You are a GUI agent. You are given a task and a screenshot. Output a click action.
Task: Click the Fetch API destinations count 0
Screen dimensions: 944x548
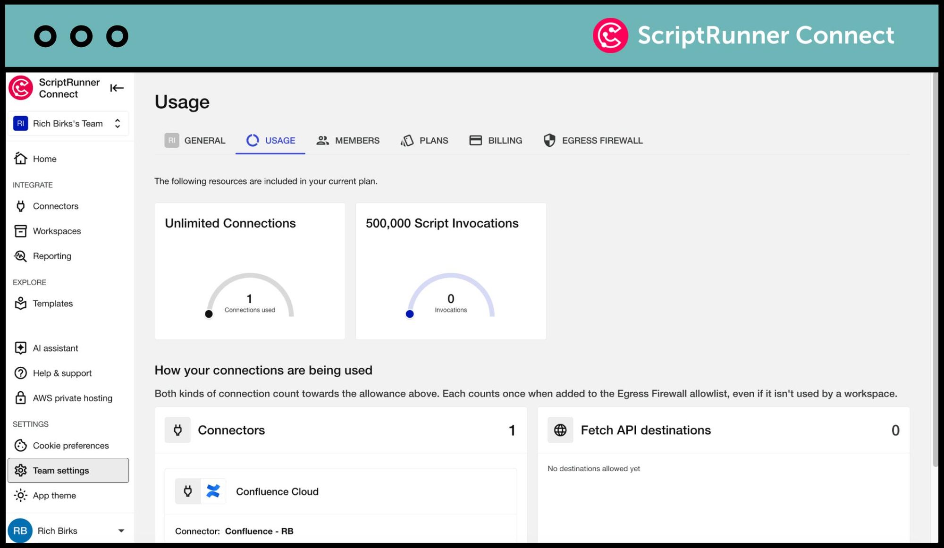point(895,430)
